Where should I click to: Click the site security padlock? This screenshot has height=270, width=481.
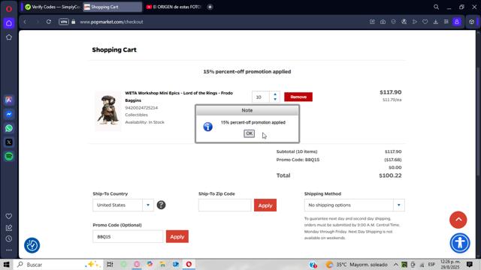pyautogui.click(x=74, y=22)
